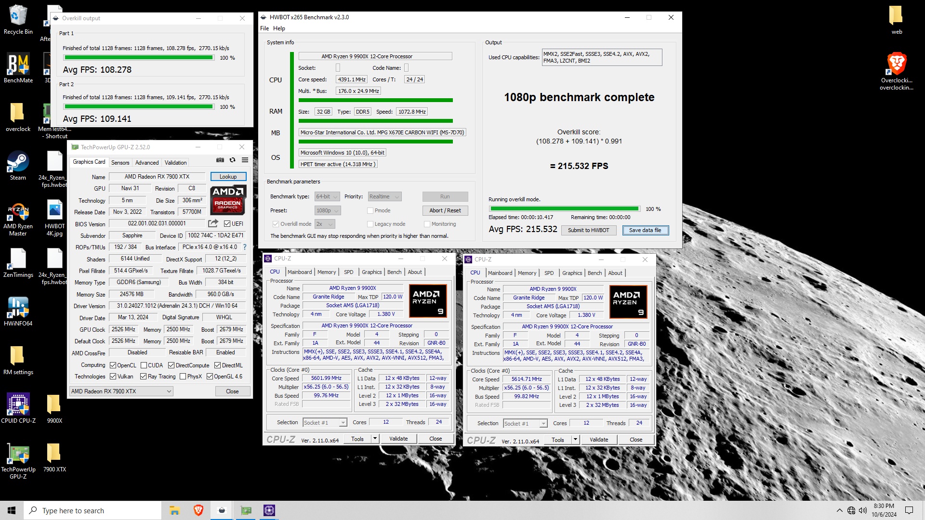This screenshot has width=925, height=520.
Task: Click the Abort / Reset button
Action: pos(445,210)
